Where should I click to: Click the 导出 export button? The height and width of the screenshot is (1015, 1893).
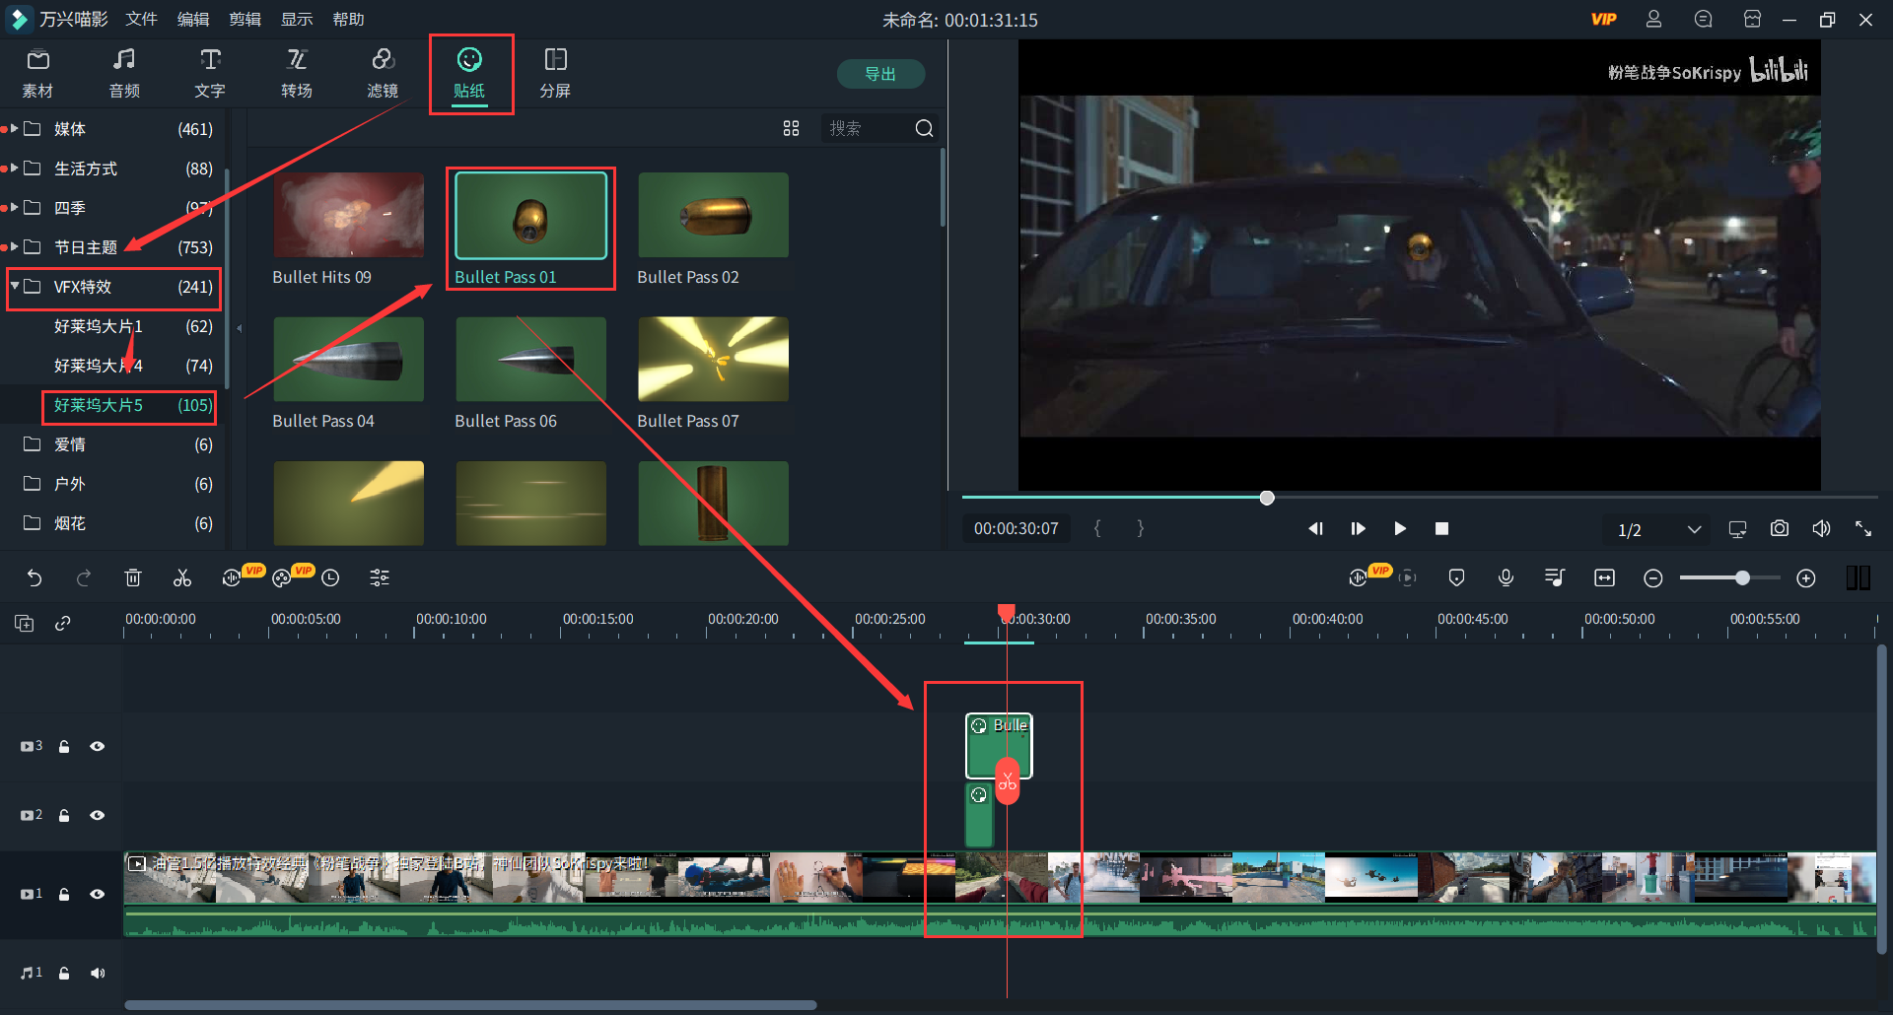point(880,74)
